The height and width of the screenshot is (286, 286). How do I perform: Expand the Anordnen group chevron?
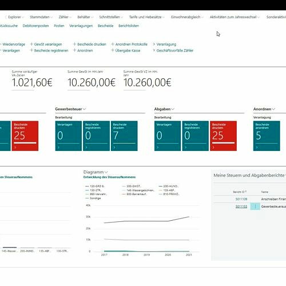point(273,109)
